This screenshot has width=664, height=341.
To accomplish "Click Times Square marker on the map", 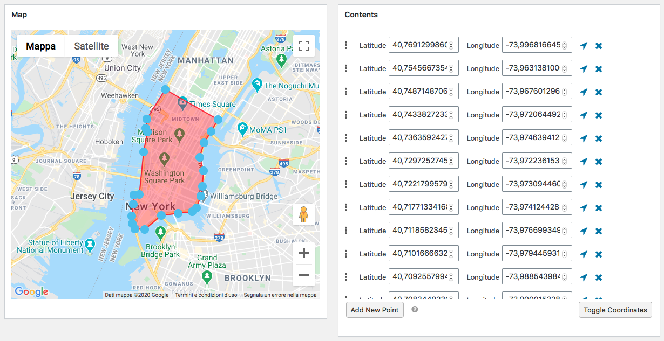I will coord(182,102).
